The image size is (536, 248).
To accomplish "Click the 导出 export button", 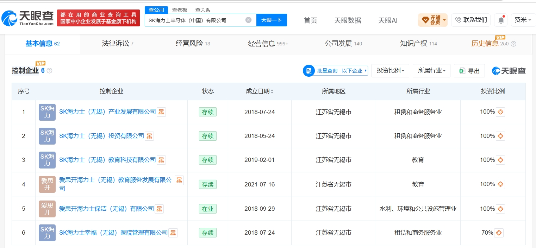I will [469, 71].
